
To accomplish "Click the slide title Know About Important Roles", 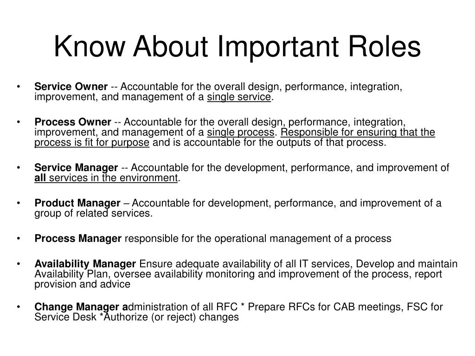I will coord(237,47).
